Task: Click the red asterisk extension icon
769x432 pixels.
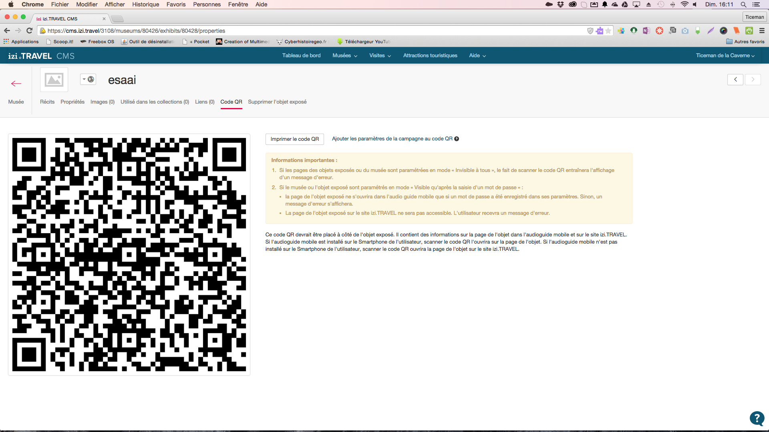Action: (x=659, y=31)
